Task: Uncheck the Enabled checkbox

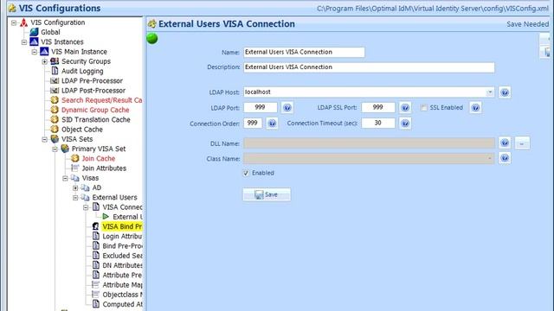Action: tap(246, 173)
